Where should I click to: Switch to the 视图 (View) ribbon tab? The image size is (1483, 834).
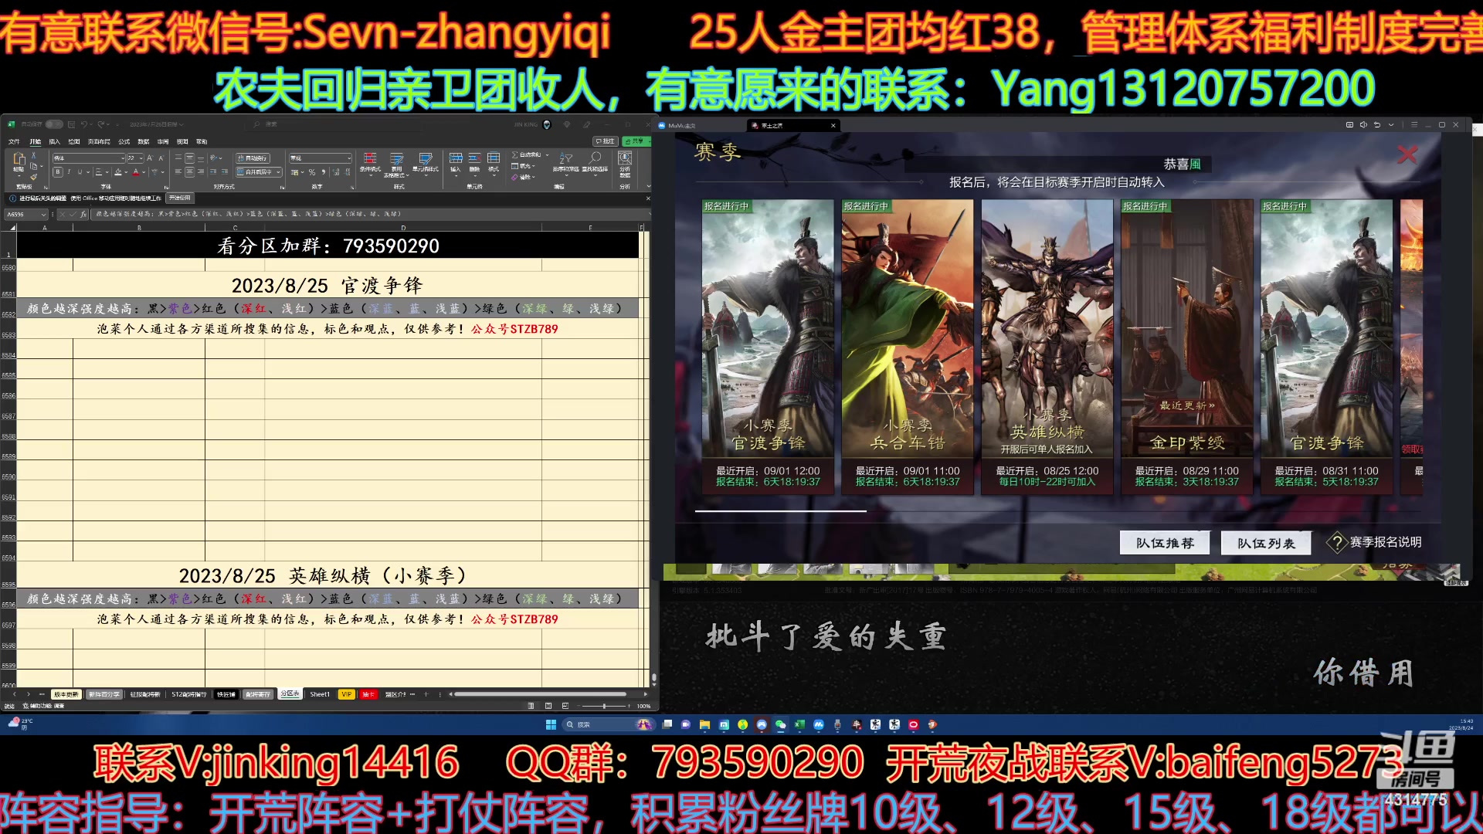(x=182, y=142)
